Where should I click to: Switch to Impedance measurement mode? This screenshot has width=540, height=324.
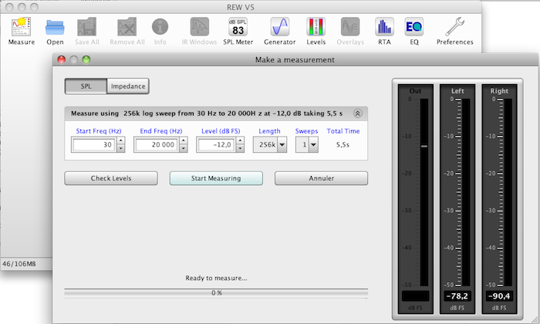128,86
